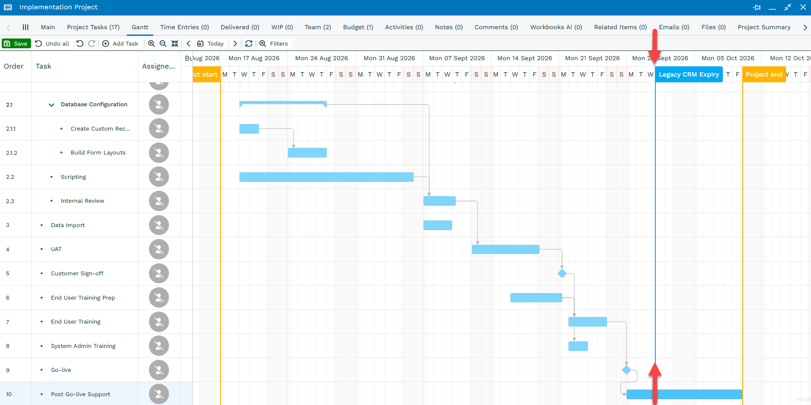The height and width of the screenshot is (405, 811).
Task: Show earlier tabs using the left chevron
Action: 8,27
